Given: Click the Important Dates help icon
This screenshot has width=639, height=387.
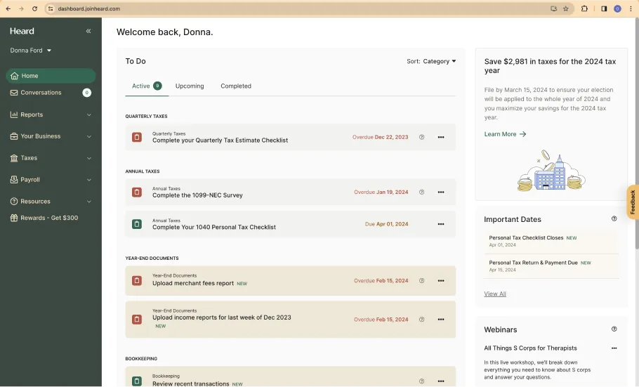Looking at the screenshot, I should click(x=614, y=218).
